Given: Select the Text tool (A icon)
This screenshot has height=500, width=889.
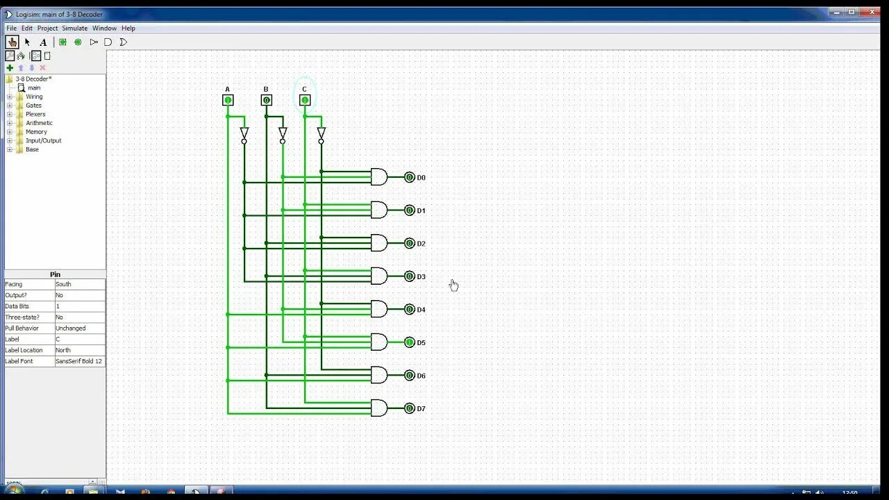Looking at the screenshot, I should click(43, 42).
